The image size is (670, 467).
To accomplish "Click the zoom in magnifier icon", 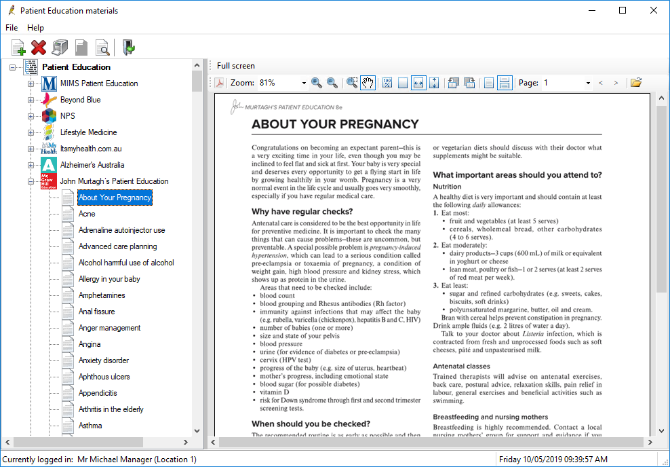I will pos(317,83).
